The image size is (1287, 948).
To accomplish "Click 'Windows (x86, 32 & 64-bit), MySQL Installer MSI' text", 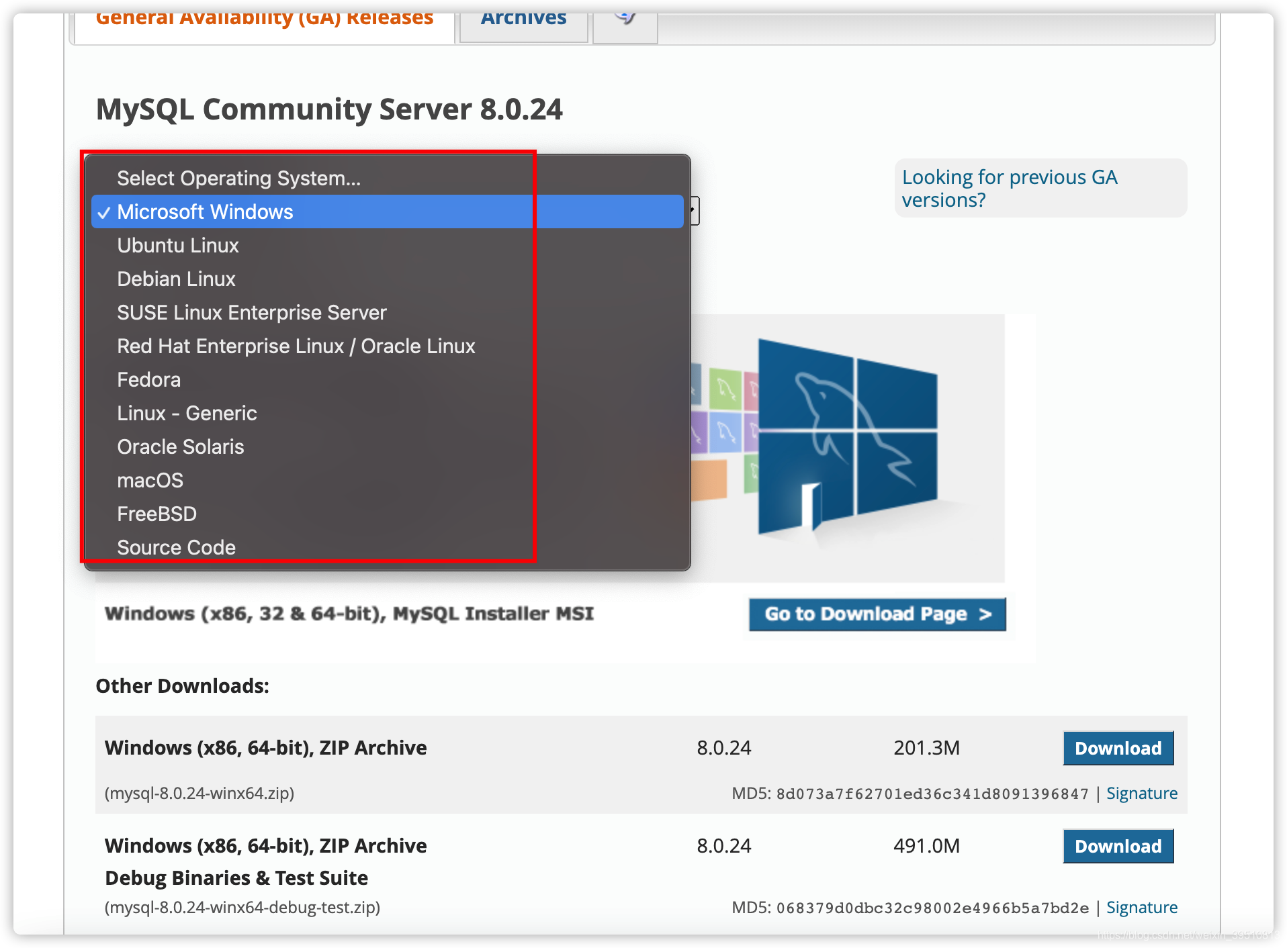I will click(349, 614).
